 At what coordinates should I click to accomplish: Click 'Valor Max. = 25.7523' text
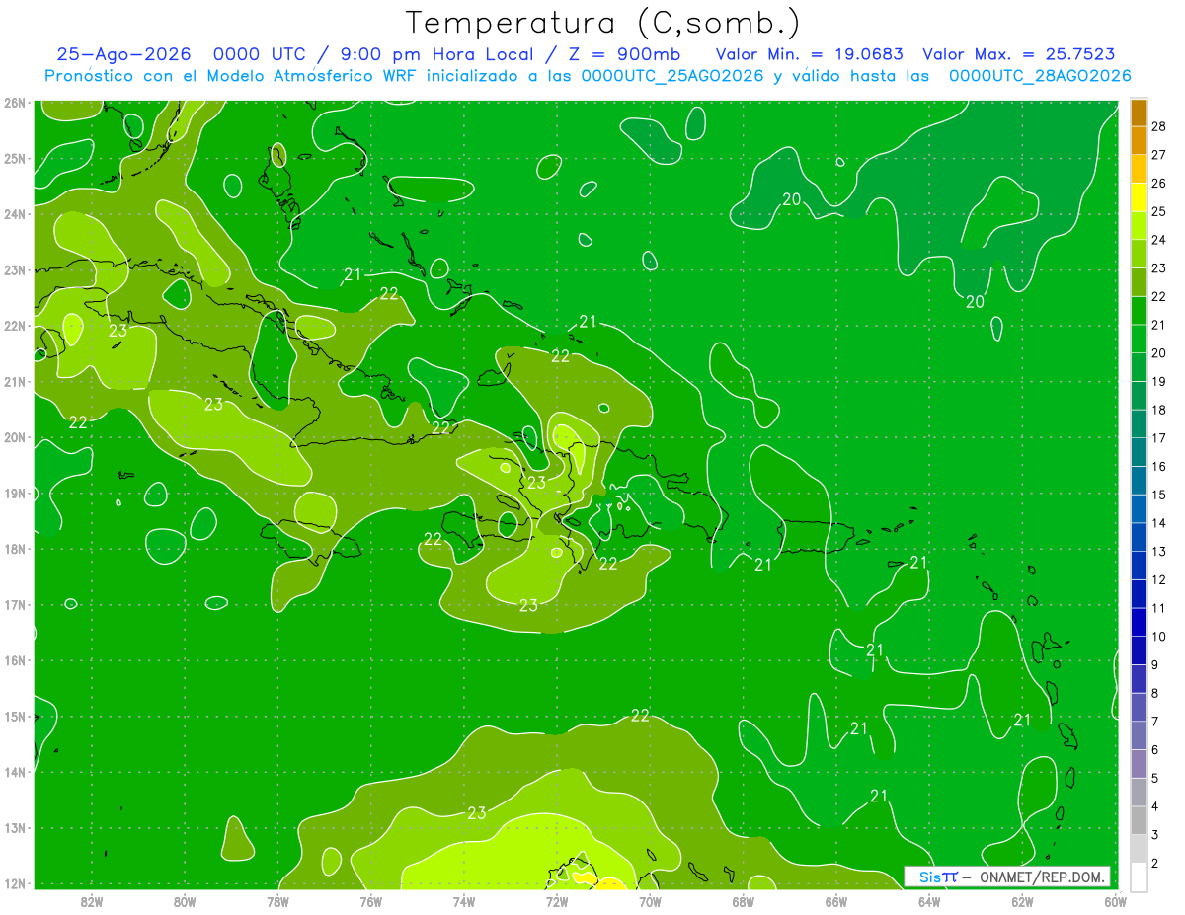point(1018,54)
